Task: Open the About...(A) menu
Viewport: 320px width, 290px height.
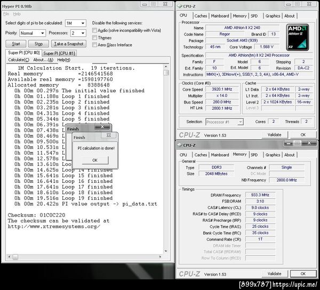Action: point(43,60)
